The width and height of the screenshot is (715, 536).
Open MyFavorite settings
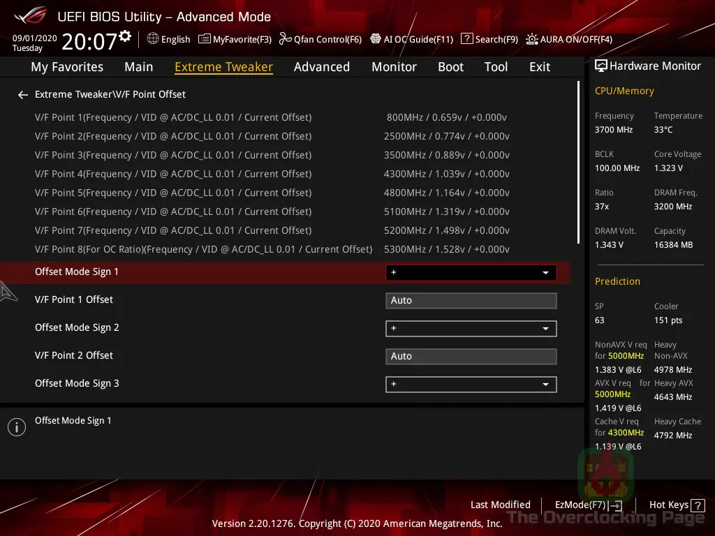coord(235,39)
